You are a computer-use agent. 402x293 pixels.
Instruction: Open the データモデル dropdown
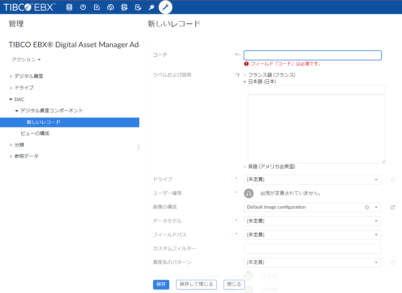pos(312,221)
